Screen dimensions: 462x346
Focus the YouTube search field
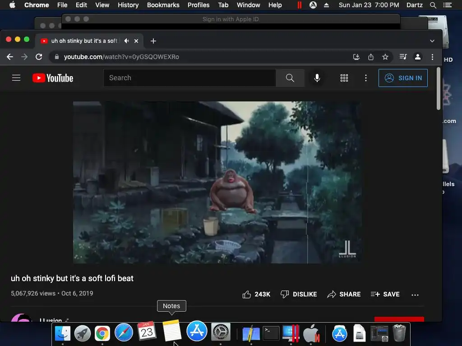tap(189, 77)
